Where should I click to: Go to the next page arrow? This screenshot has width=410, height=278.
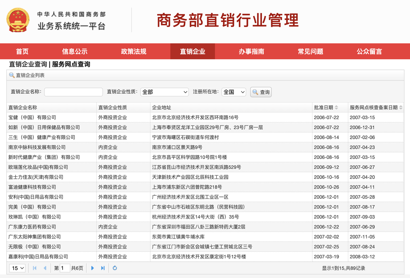pyautogui.click(x=92, y=268)
